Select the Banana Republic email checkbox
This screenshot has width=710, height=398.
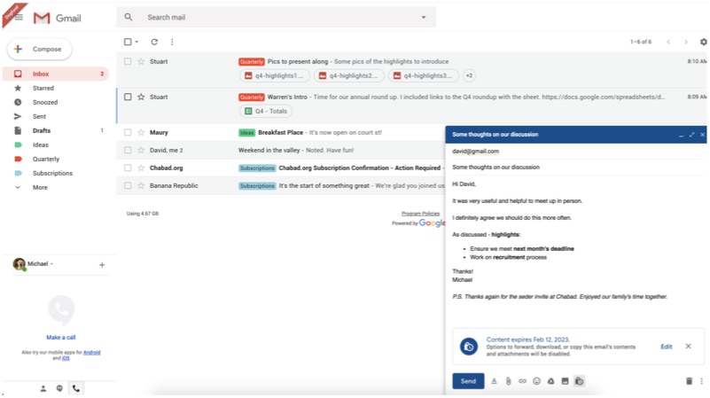[x=128, y=186]
